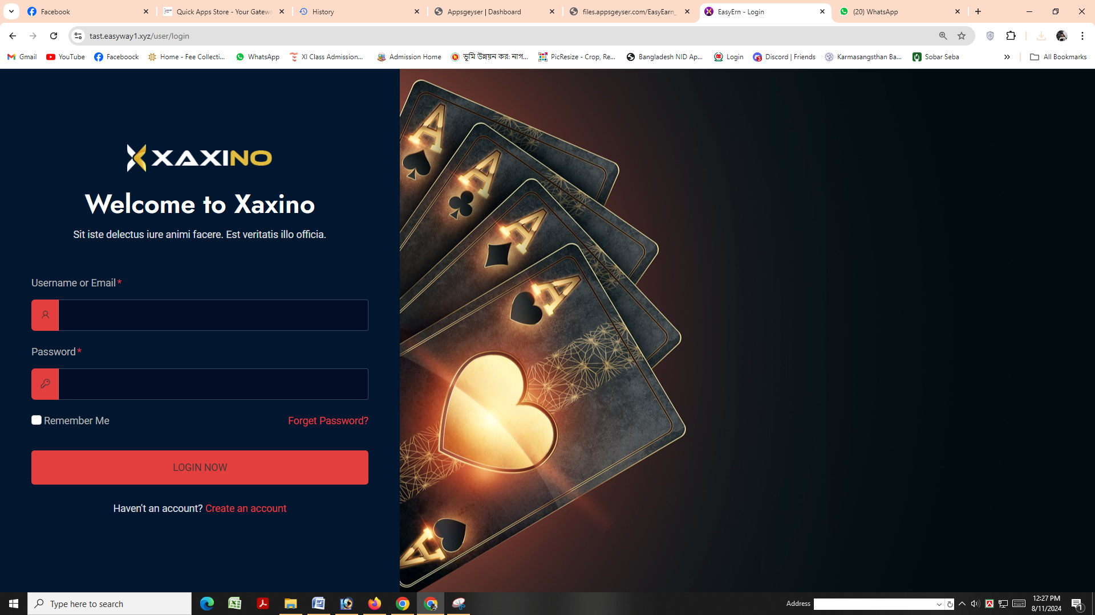The width and height of the screenshot is (1095, 615).
Task: Open the Forget Password link
Action: click(x=328, y=421)
